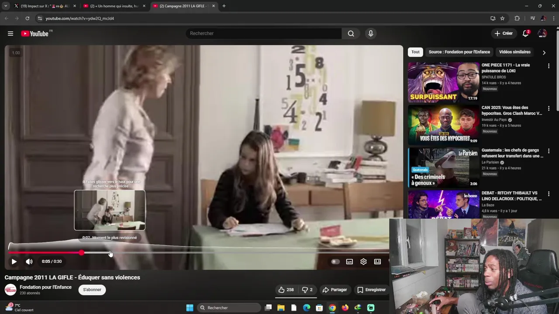Switch player to theater mode
This screenshot has width=559, height=314.
(x=377, y=262)
